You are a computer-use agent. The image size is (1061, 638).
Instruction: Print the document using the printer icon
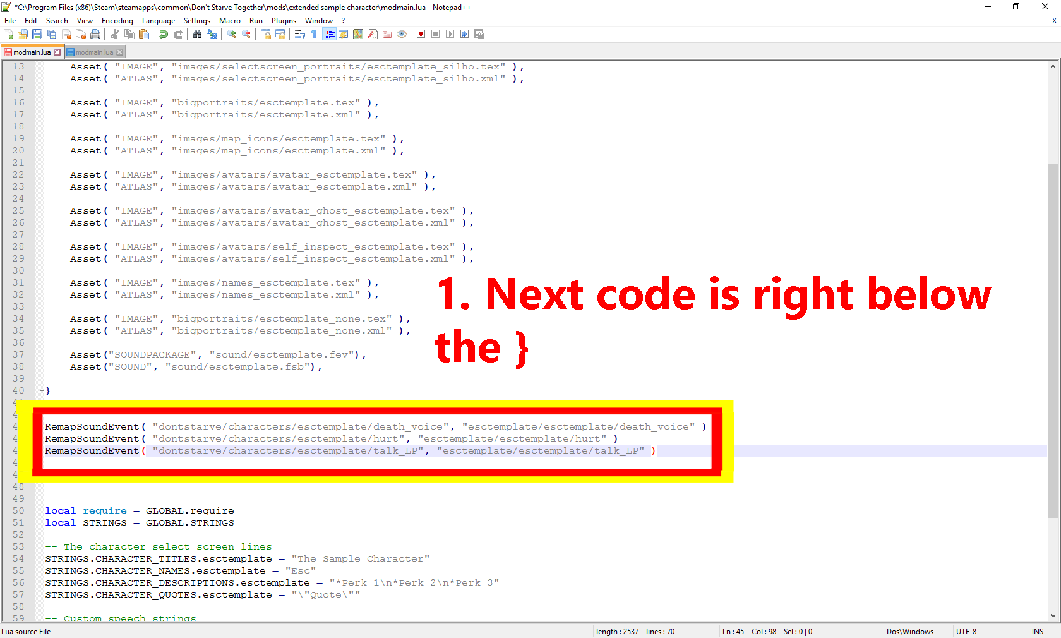click(x=95, y=34)
